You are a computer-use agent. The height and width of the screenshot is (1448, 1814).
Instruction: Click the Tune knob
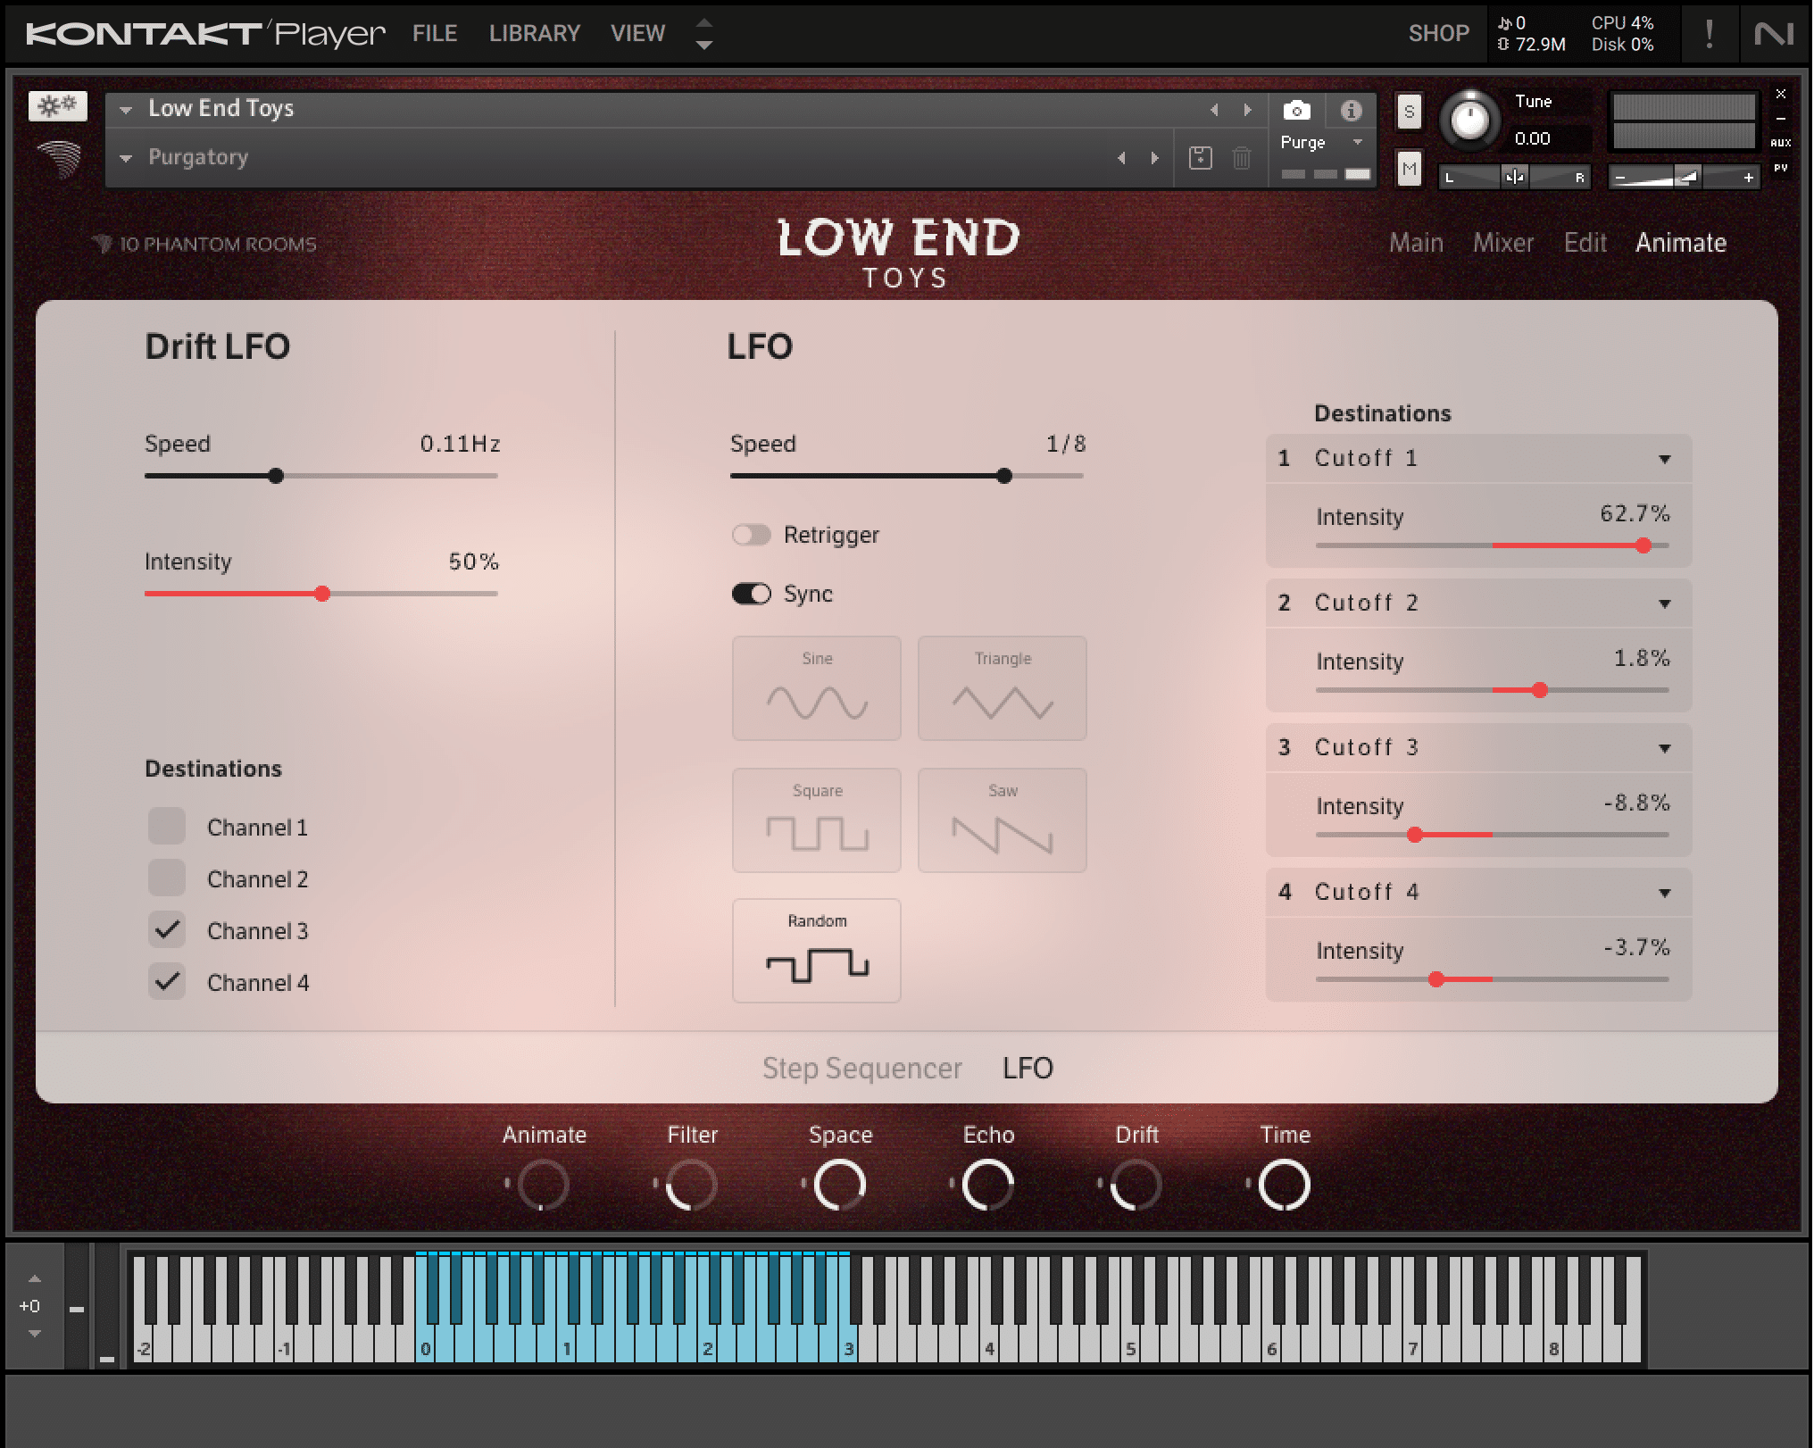(1469, 120)
